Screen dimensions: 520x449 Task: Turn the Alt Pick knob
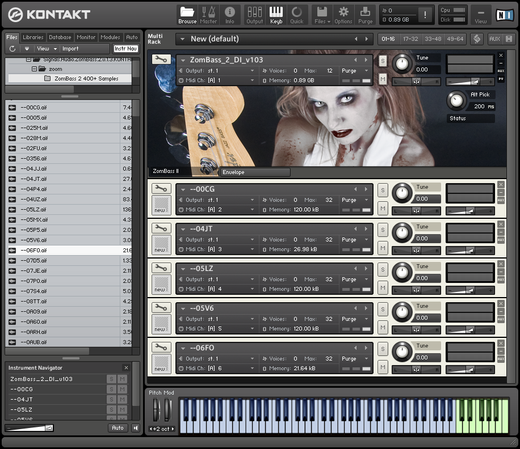click(x=456, y=100)
